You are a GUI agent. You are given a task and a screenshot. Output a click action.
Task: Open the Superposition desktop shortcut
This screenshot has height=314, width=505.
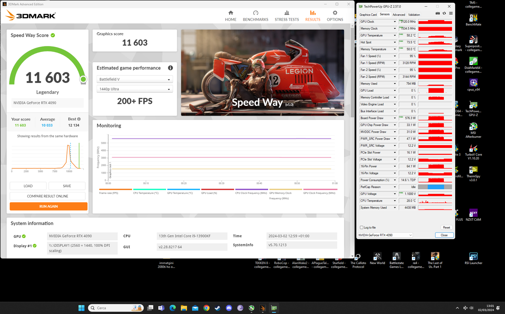473,43
